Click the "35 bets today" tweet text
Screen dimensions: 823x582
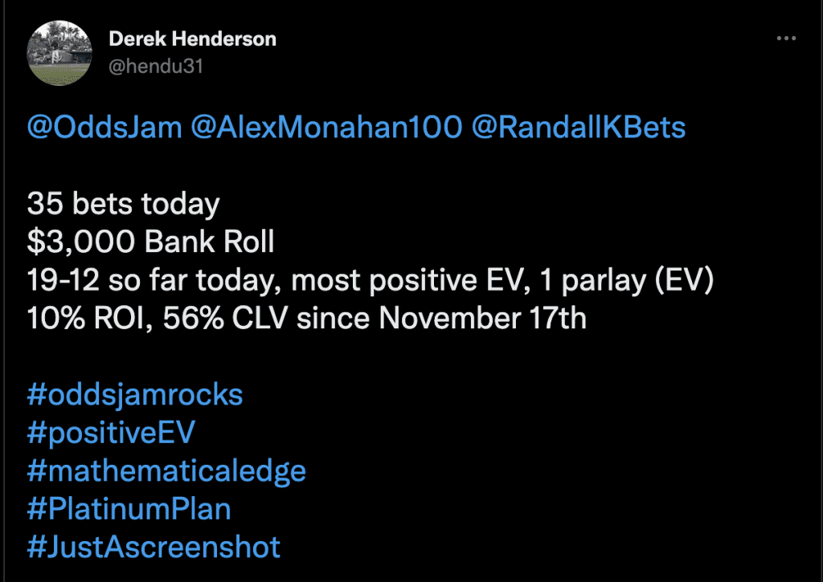[x=123, y=204]
